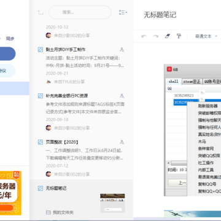Click sharer avatar under date 2020-07-12
221x221 pixels.
[x=48, y=174]
